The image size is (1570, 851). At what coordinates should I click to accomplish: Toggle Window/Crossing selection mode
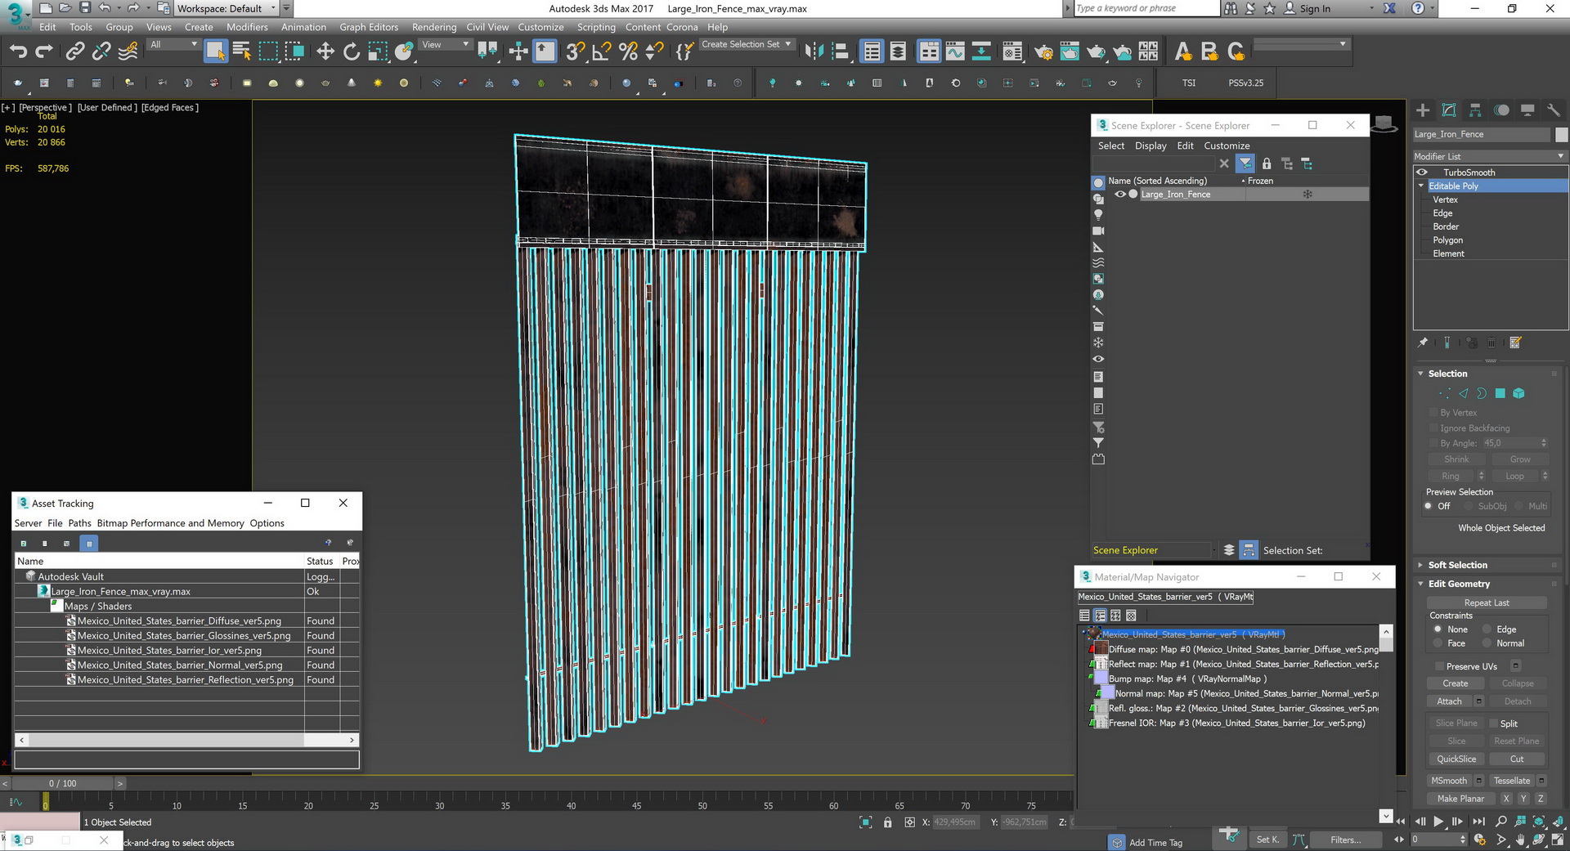click(x=294, y=52)
